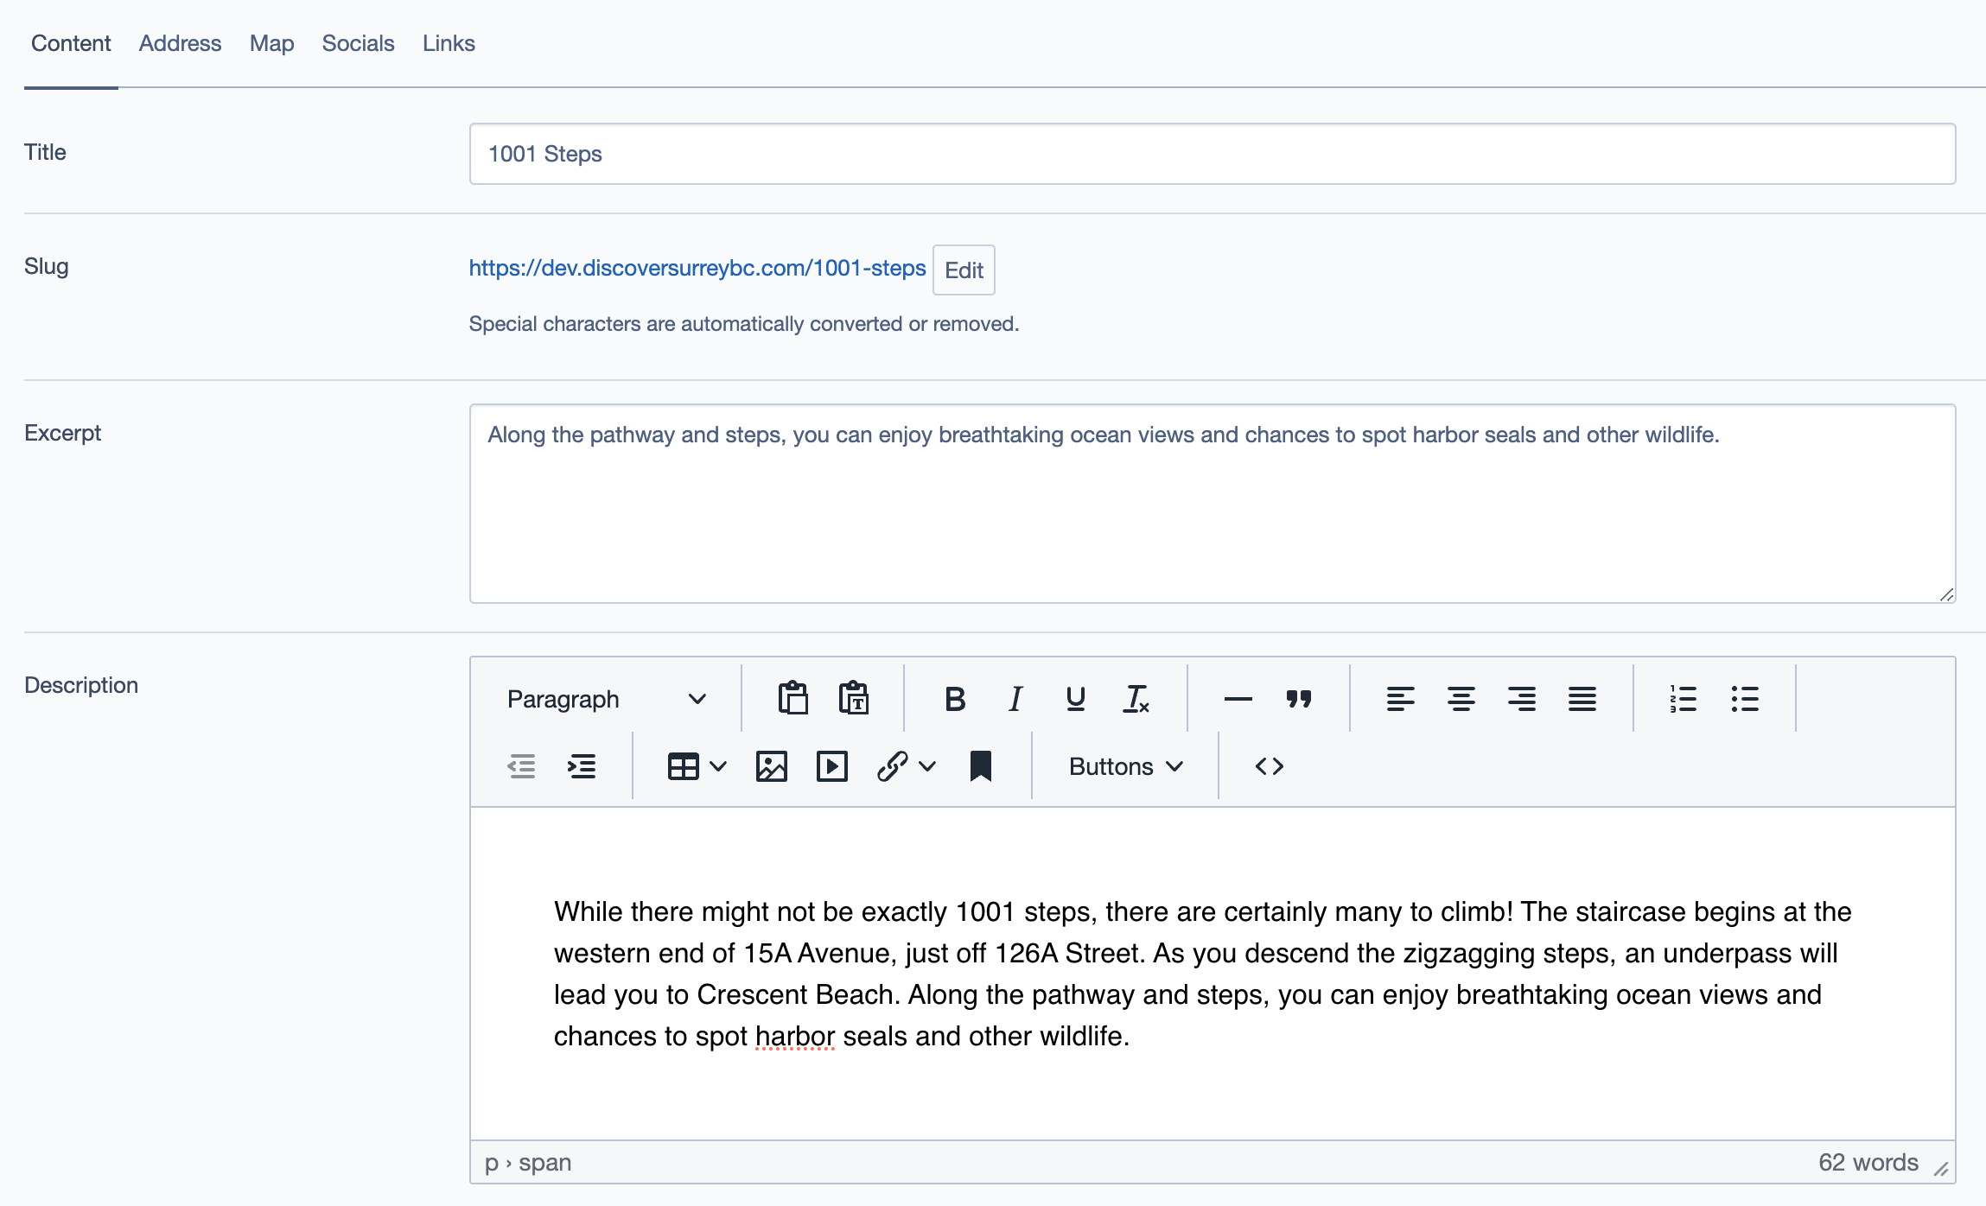Increase indent of paragraph
This screenshot has width=1986, height=1206.
tap(582, 766)
